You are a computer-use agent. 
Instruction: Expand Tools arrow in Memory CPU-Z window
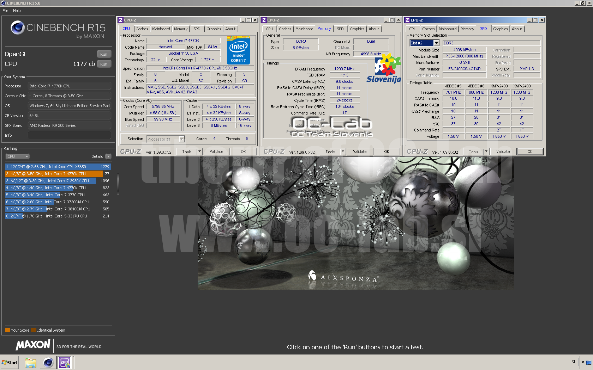(x=343, y=152)
